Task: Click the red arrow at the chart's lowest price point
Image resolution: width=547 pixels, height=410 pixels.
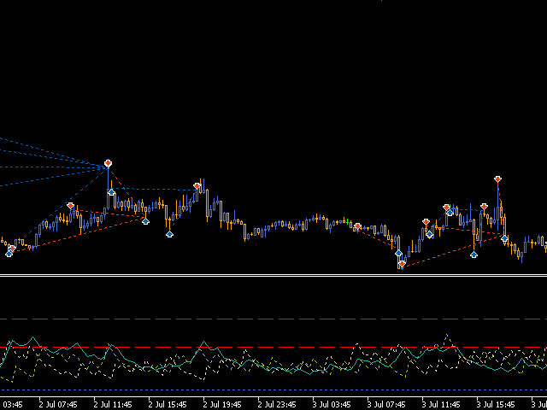Action: tap(403, 264)
